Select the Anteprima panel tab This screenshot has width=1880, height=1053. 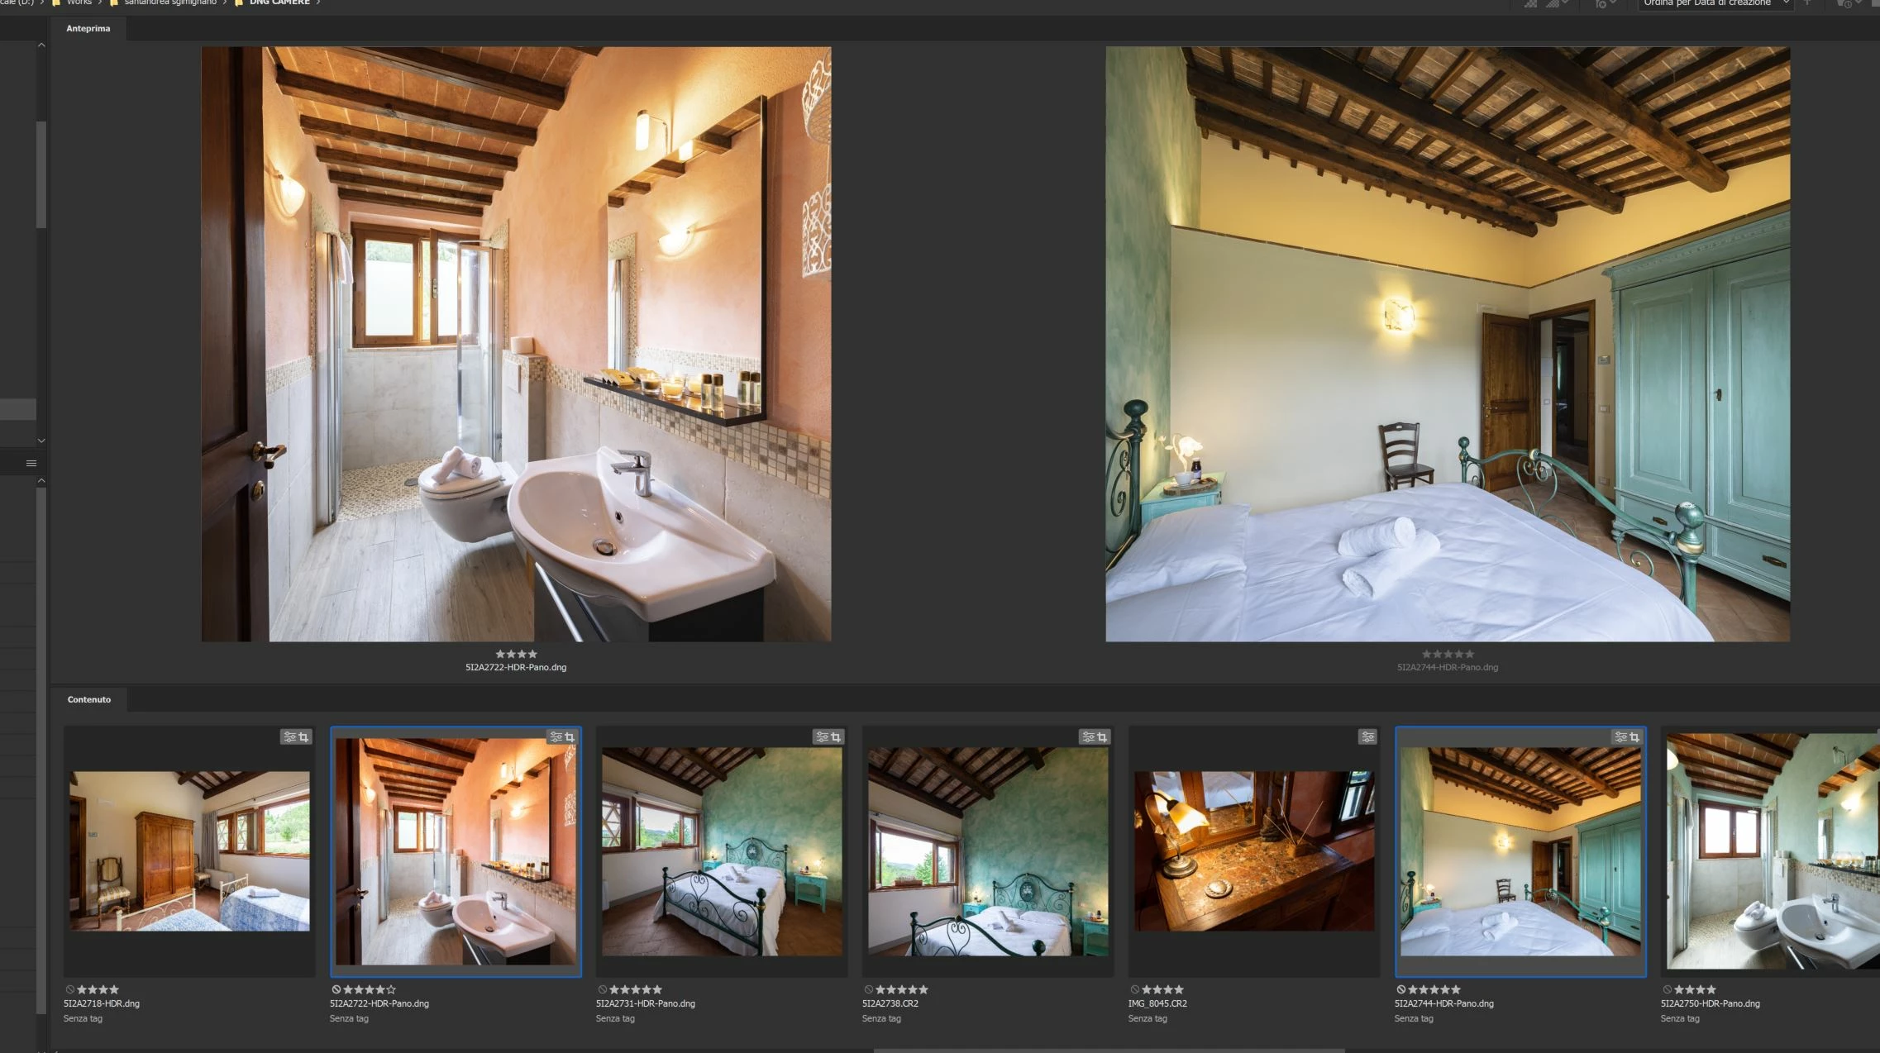pos(88,28)
